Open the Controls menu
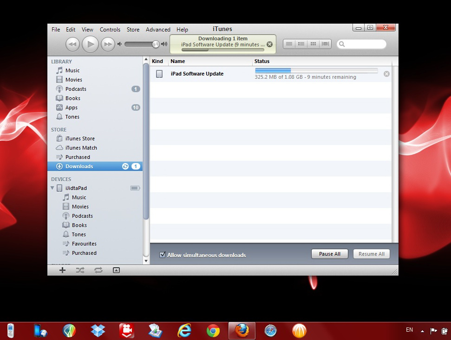This screenshot has width=451, height=340. (x=110, y=30)
